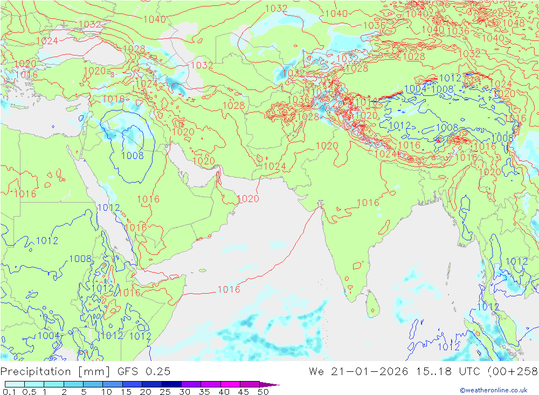Click the '35' legend scale label
Viewport: 539px width, 395px height.
pos(204,392)
